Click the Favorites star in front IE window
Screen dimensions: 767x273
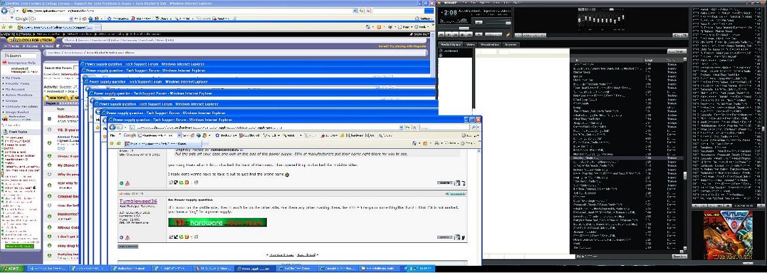point(111,143)
